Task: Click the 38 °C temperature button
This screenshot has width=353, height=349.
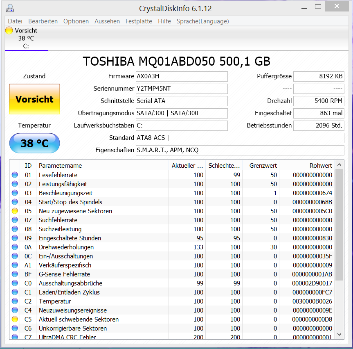Action: (x=34, y=143)
